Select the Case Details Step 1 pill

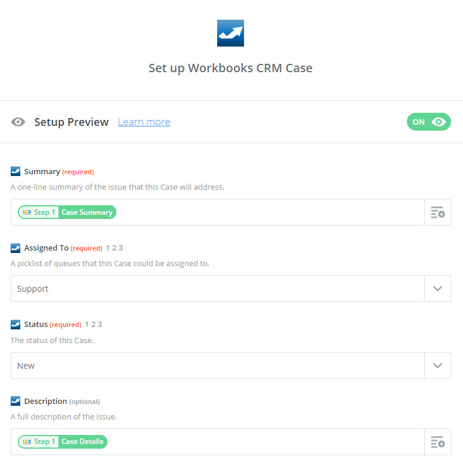click(63, 442)
